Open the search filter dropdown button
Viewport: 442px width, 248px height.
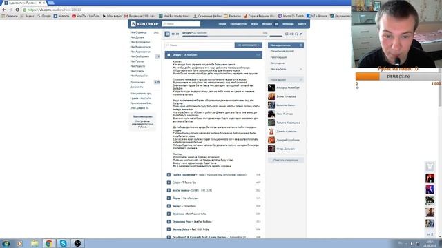pos(248,45)
